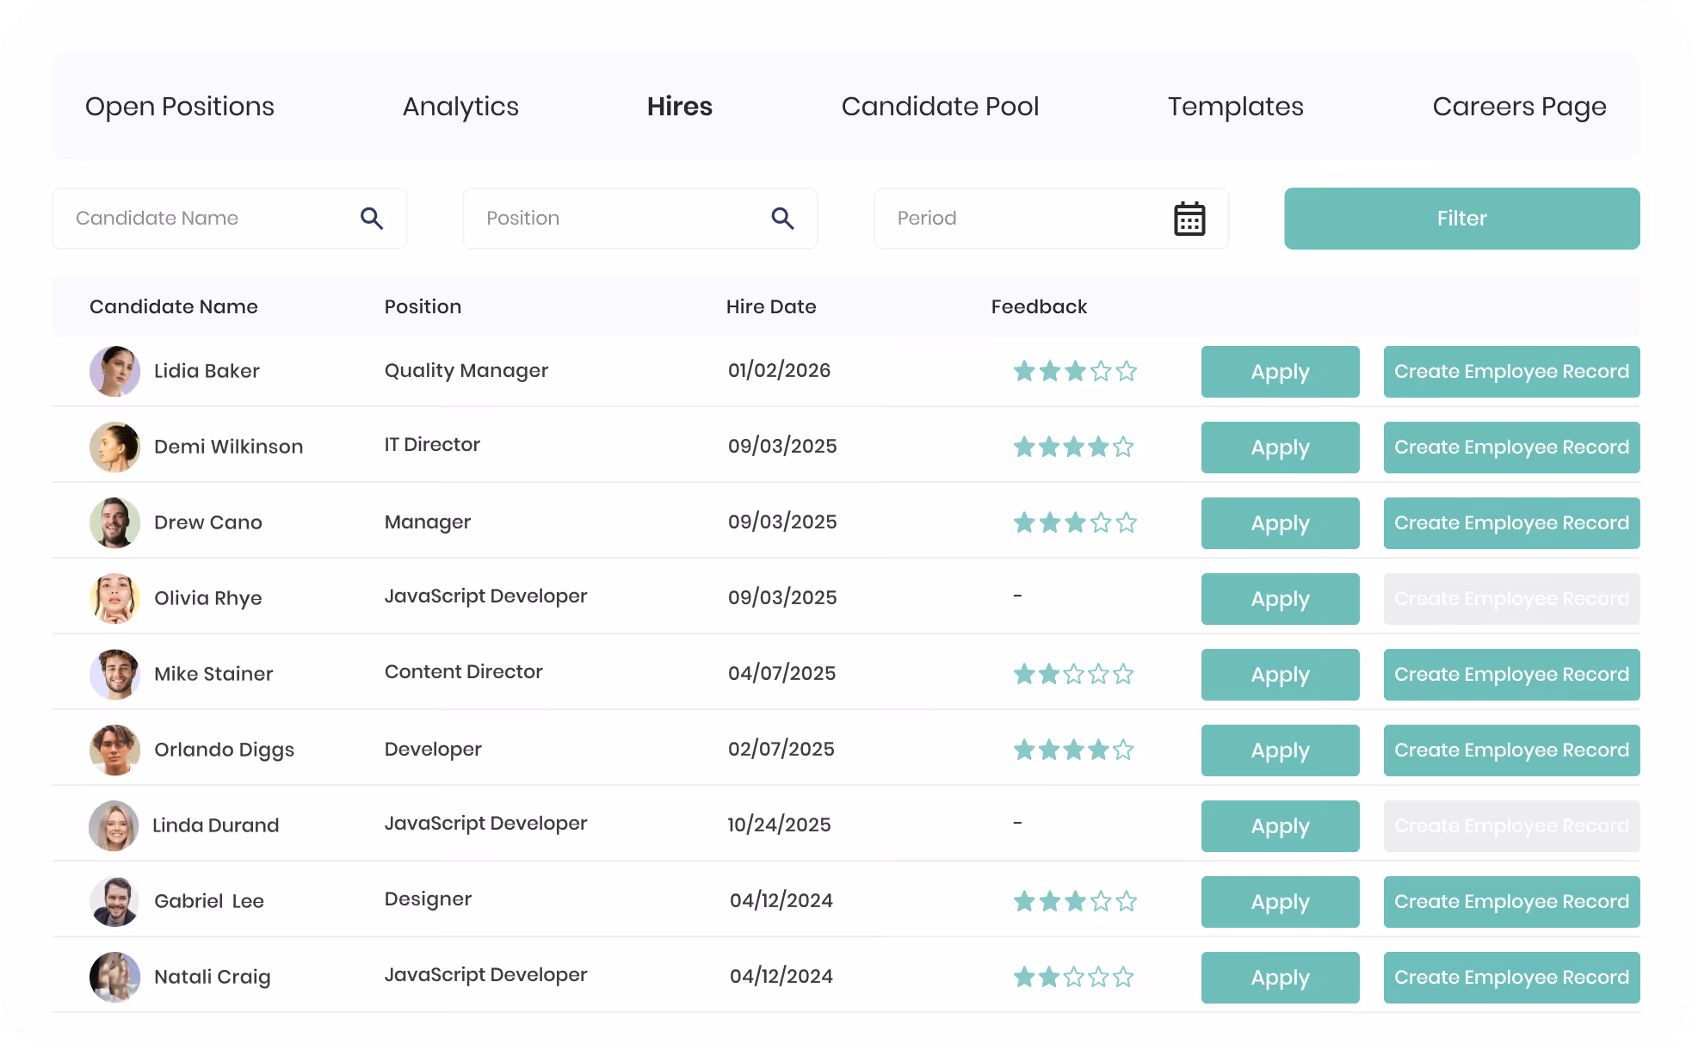Click Apply for Olivia Rhye

[x=1280, y=599]
